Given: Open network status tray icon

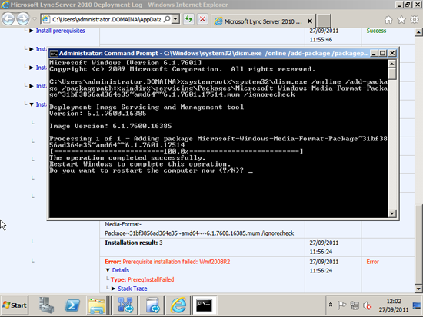Looking at the screenshot, I should click(x=355, y=305).
